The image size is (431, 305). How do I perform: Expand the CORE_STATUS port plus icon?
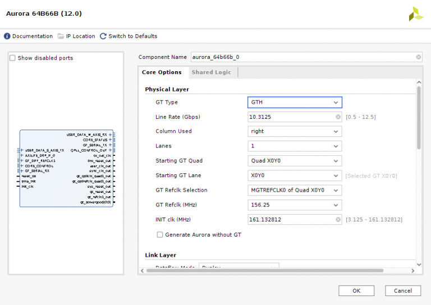(111, 140)
